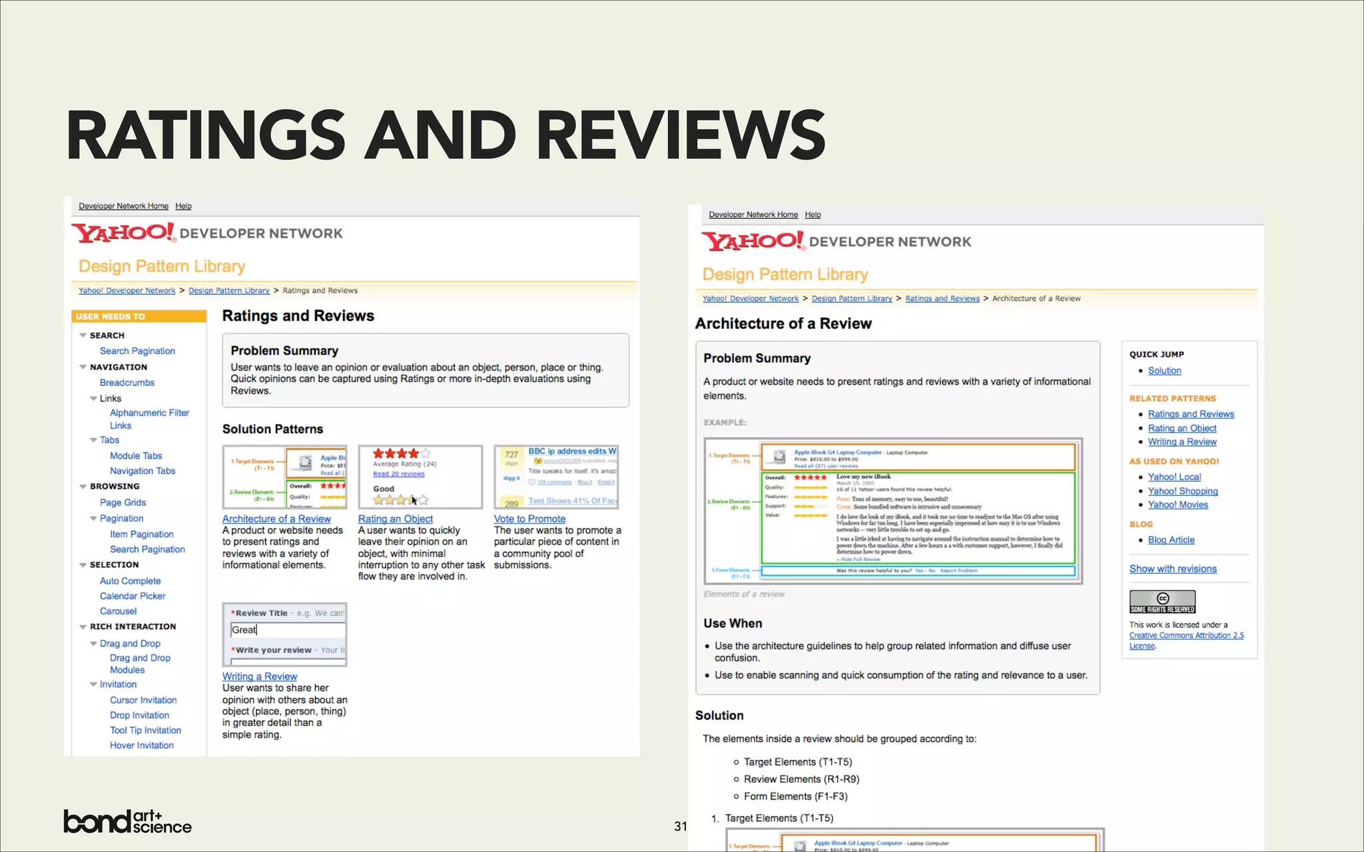This screenshot has width=1364, height=852.
Task: Open the Cursor Invitation link
Action: [x=143, y=700]
